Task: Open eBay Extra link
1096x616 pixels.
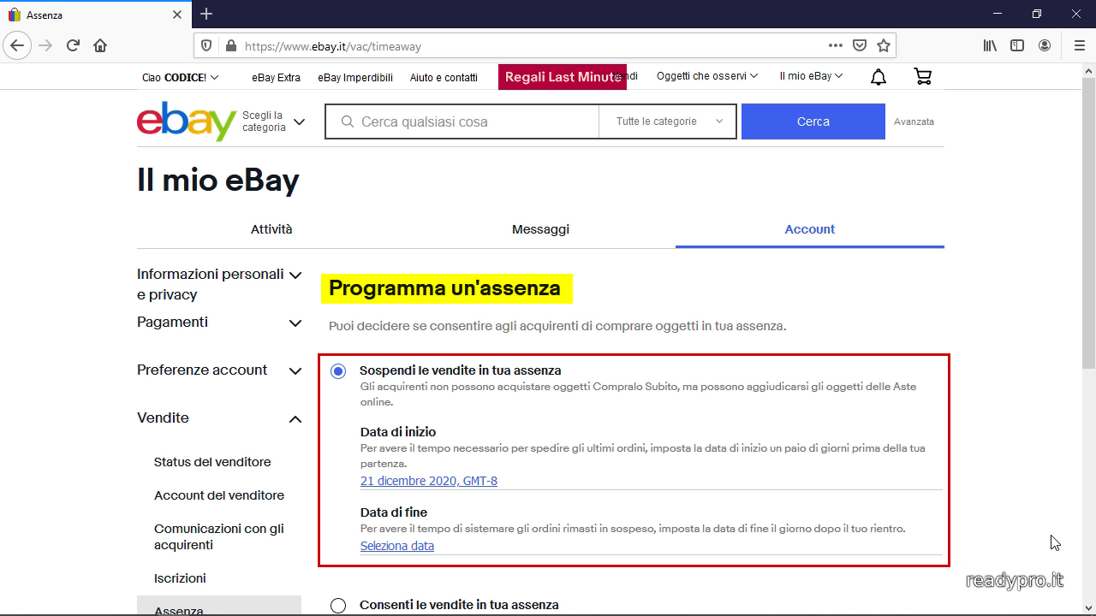Action: [x=276, y=77]
